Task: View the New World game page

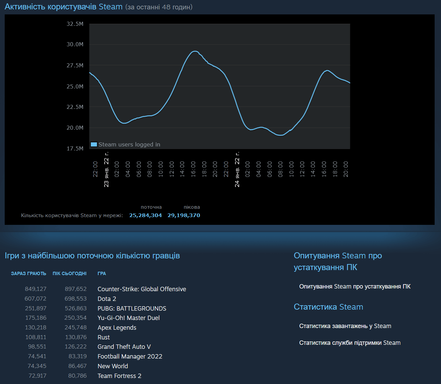Action: [x=113, y=366]
